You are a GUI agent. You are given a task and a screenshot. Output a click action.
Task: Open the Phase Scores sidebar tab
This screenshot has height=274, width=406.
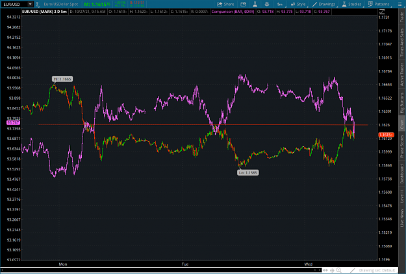(402, 146)
